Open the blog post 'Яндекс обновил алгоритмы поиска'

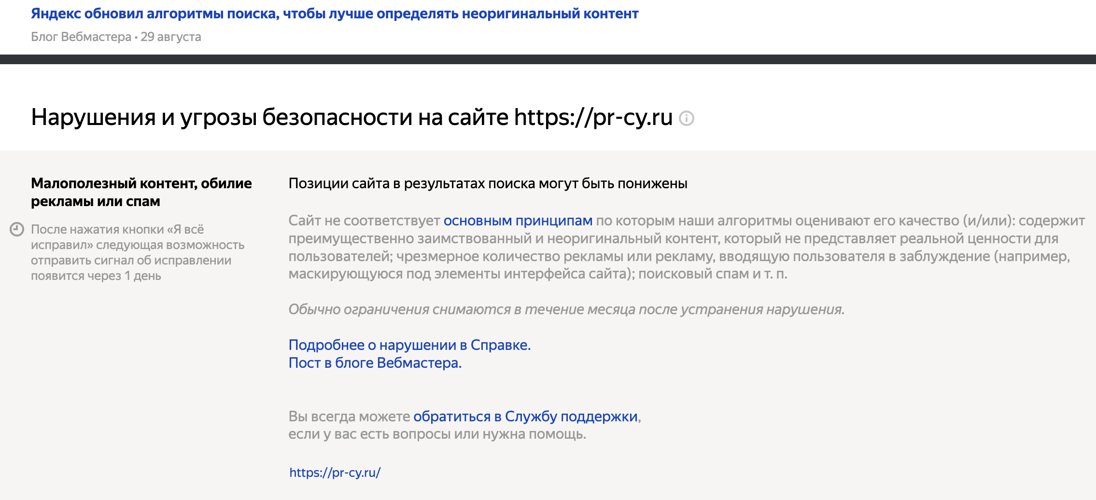pyautogui.click(x=333, y=14)
